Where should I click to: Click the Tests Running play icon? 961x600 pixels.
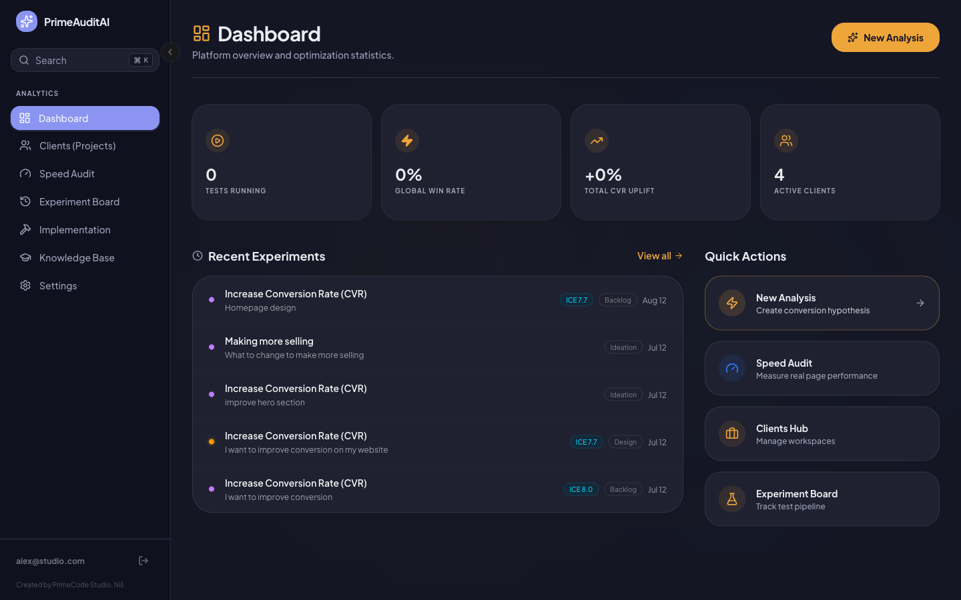click(x=218, y=141)
